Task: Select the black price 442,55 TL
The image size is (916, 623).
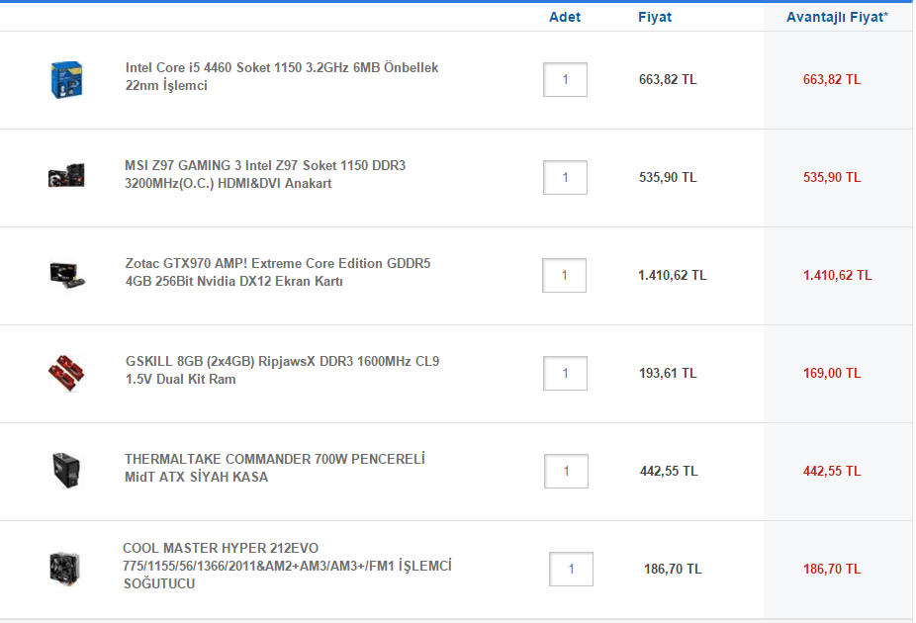Action: click(x=669, y=471)
